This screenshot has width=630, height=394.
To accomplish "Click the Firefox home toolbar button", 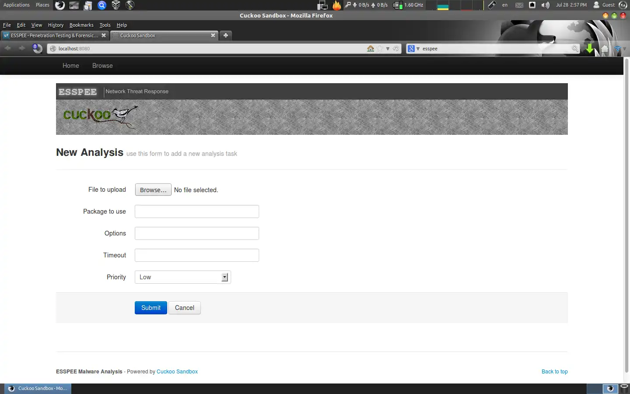I will 605,49.
